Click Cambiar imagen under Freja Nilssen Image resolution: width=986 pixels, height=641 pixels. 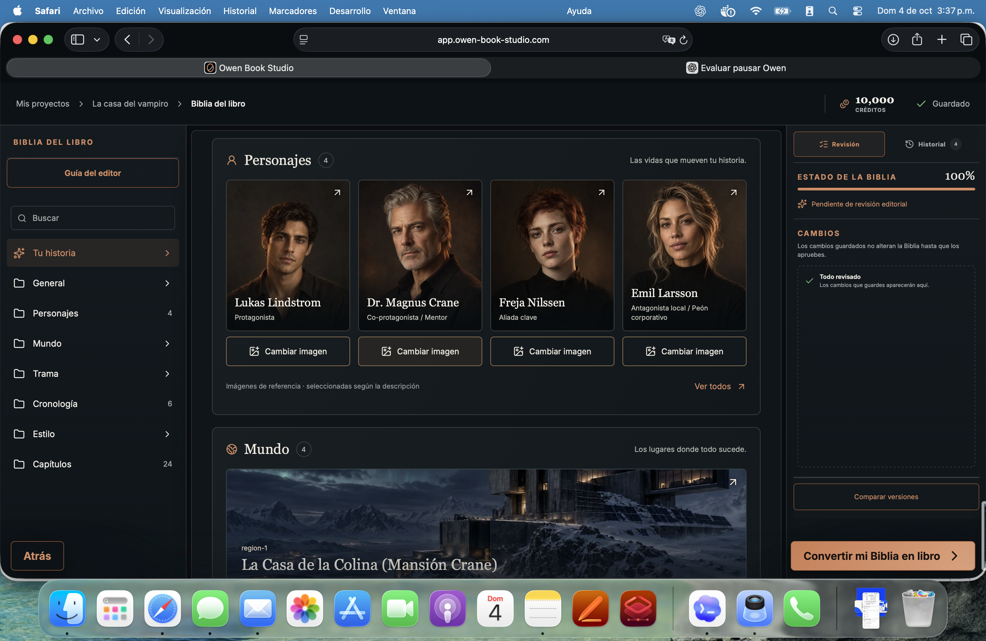click(x=552, y=351)
